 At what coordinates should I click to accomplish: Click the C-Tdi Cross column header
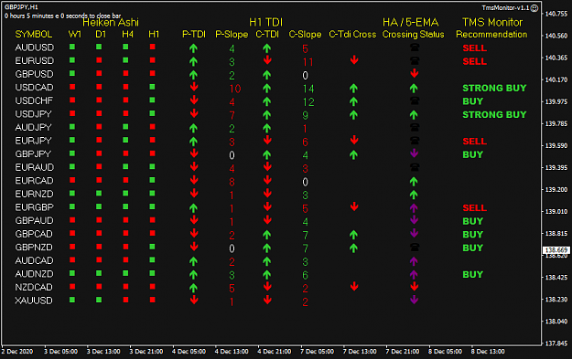[352, 34]
